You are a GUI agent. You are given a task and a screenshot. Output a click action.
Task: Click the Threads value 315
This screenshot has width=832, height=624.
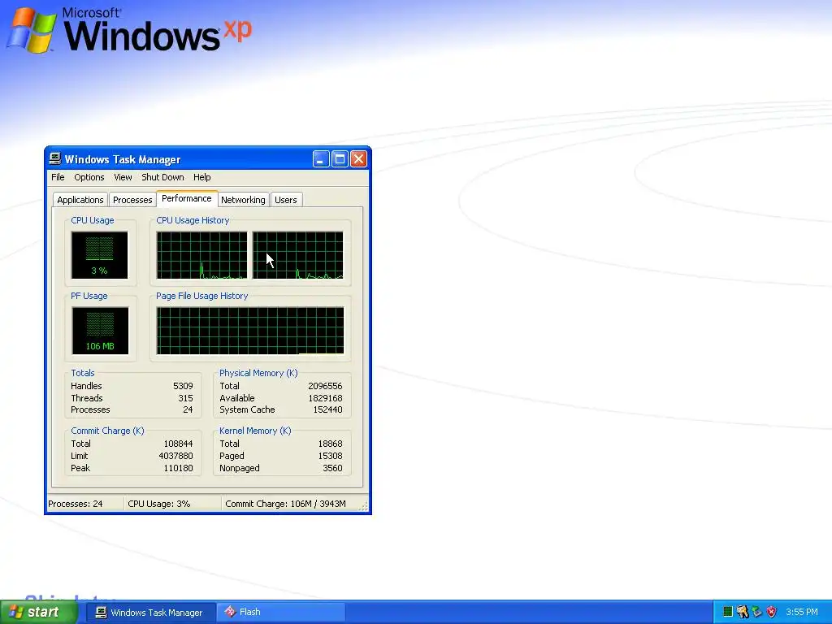pos(185,398)
